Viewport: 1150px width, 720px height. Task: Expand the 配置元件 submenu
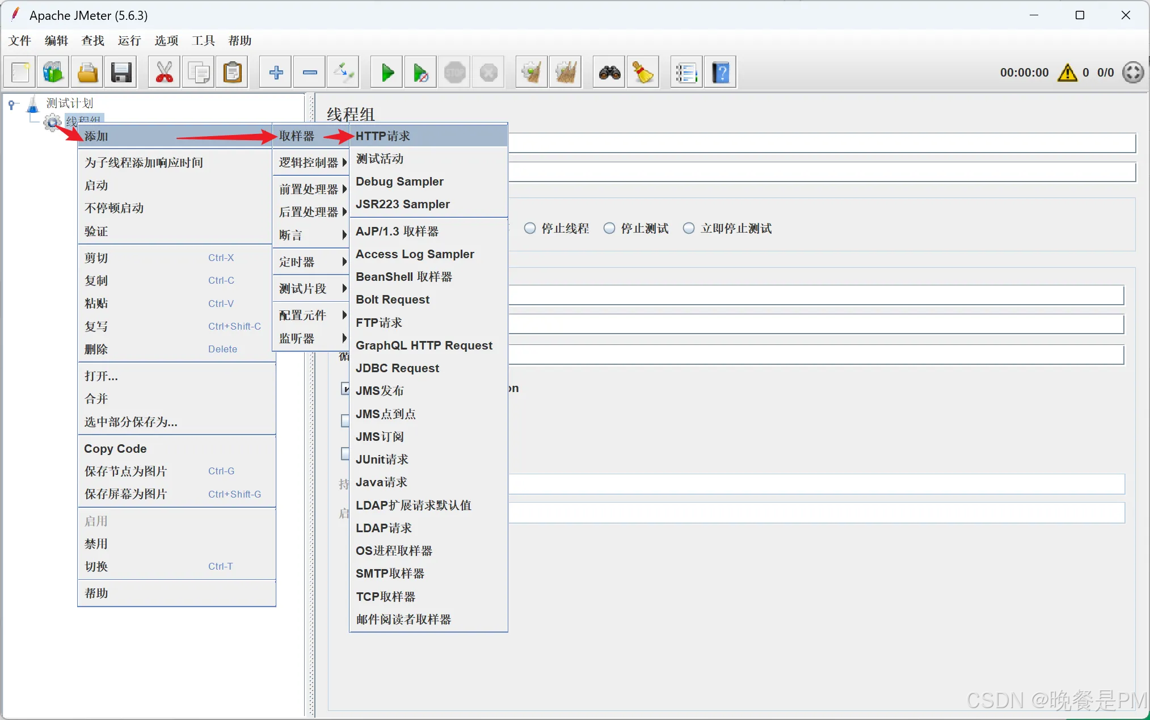311,315
